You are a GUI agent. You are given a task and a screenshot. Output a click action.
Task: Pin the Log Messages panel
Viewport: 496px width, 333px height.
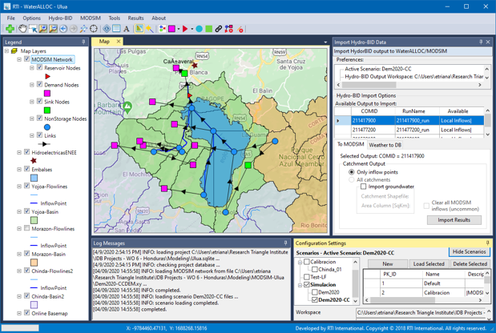coord(285,243)
